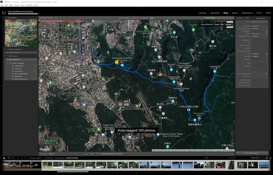Viewport: 273px width, 175px height.
Task: Click the GPS go-to-map arrow button
Action: (267, 54)
